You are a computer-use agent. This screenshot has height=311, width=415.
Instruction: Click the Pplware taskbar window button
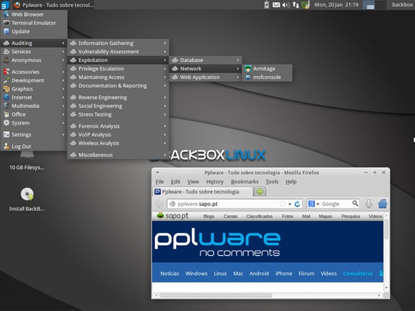[53, 5]
